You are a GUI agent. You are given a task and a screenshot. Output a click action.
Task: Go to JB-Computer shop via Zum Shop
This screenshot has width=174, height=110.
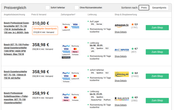click(x=157, y=52)
